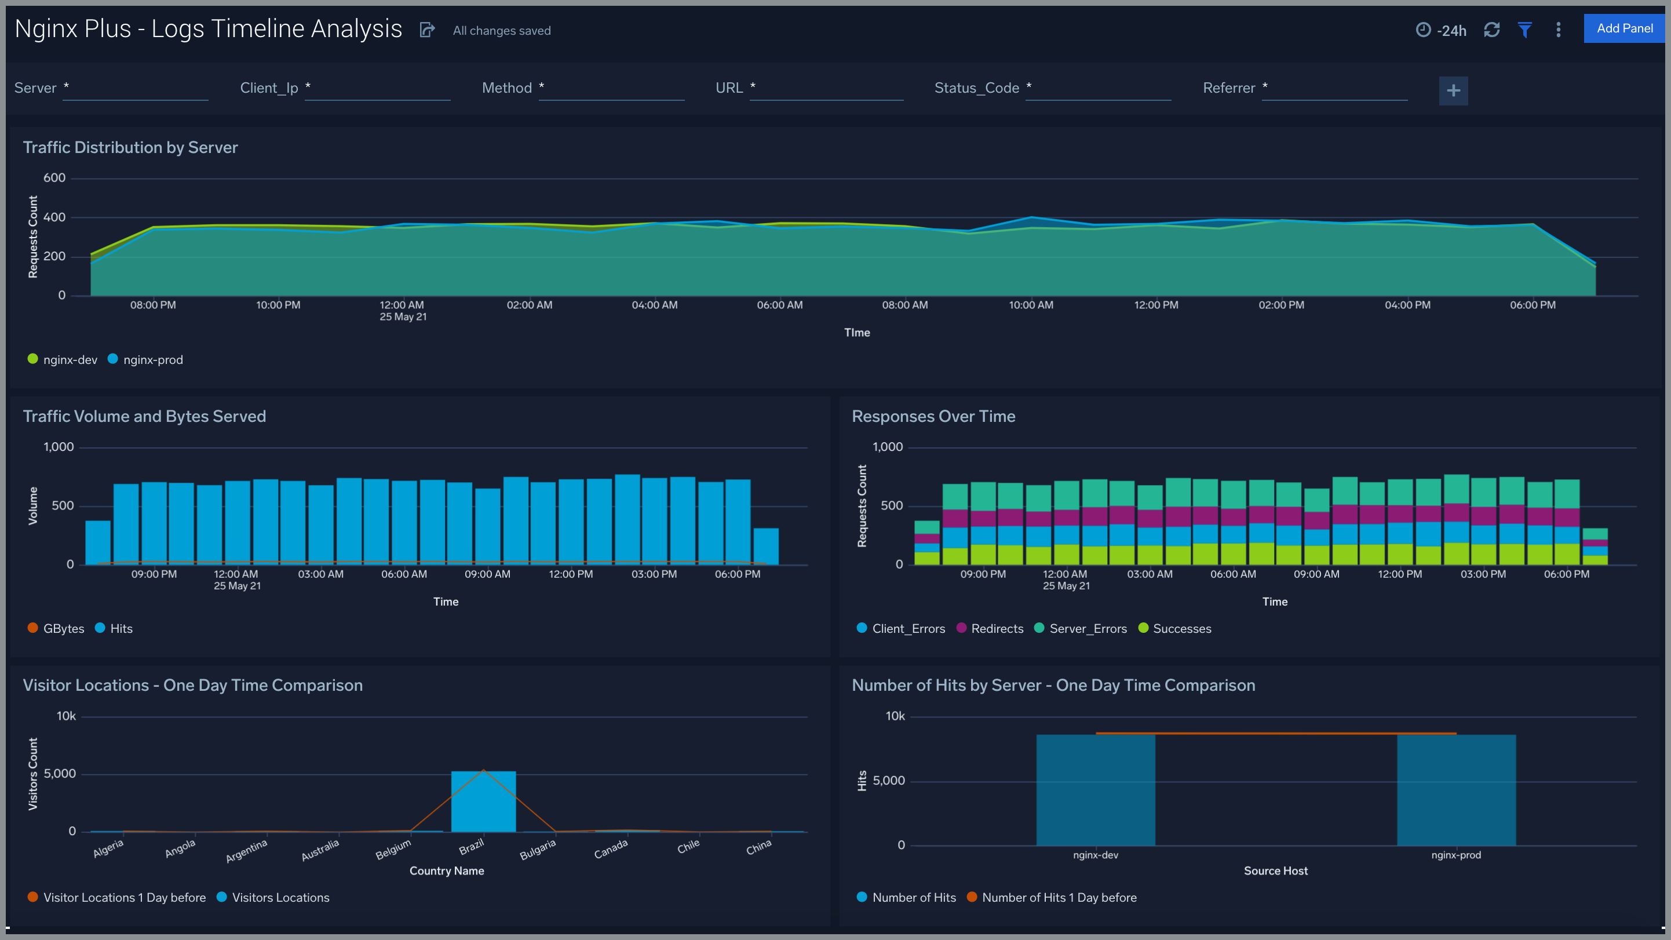The height and width of the screenshot is (940, 1671).
Task: Click the Add Panel button
Action: click(1623, 28)
